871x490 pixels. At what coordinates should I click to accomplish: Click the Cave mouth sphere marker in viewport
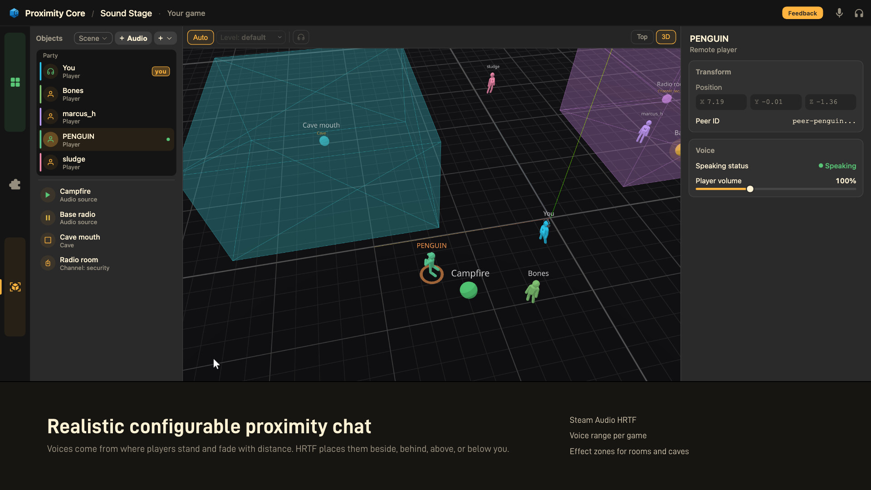tap(324, 141)
